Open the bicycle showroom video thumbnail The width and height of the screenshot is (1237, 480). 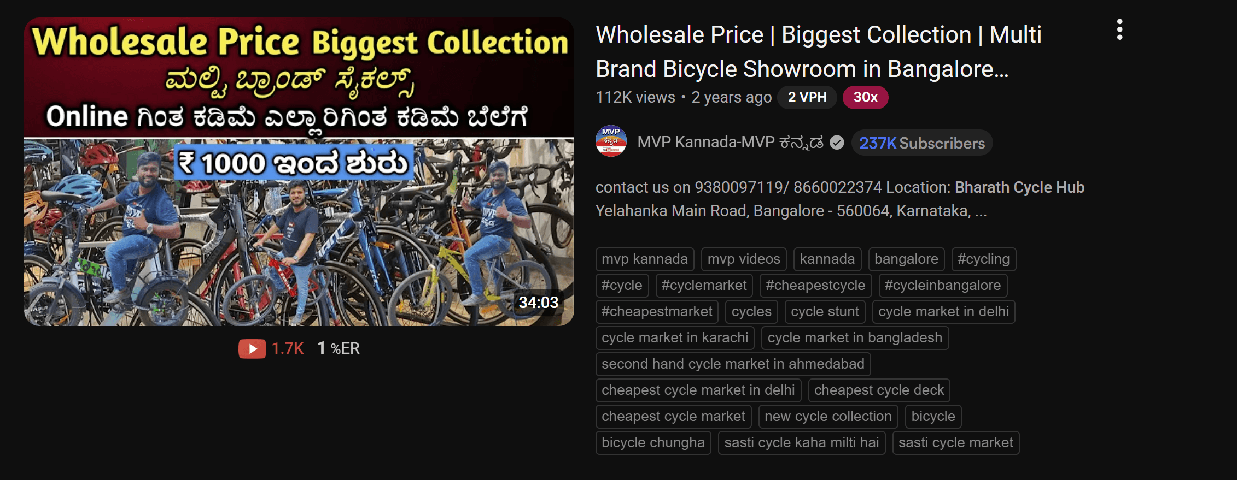[299, 171]
